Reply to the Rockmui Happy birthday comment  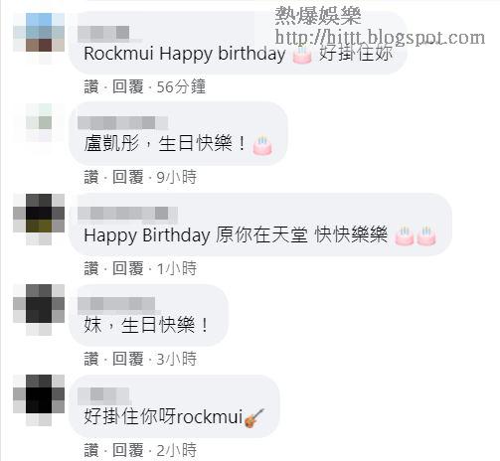tap(127, 86)
